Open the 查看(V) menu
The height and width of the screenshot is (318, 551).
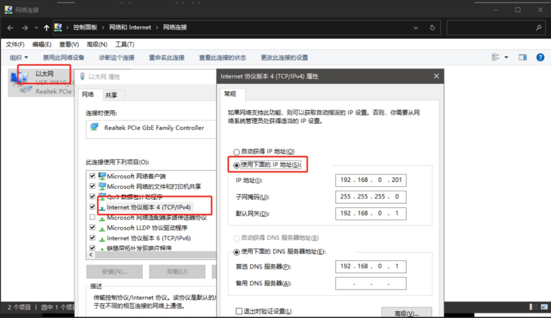point(69,44)
